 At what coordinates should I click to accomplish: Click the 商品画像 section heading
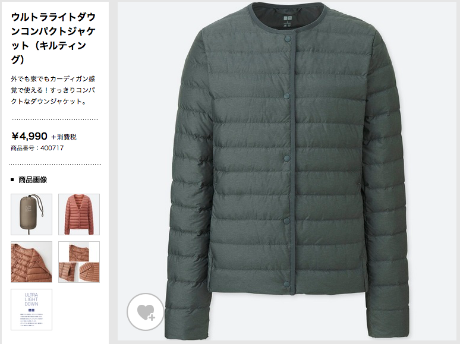[x=33, y=180]
